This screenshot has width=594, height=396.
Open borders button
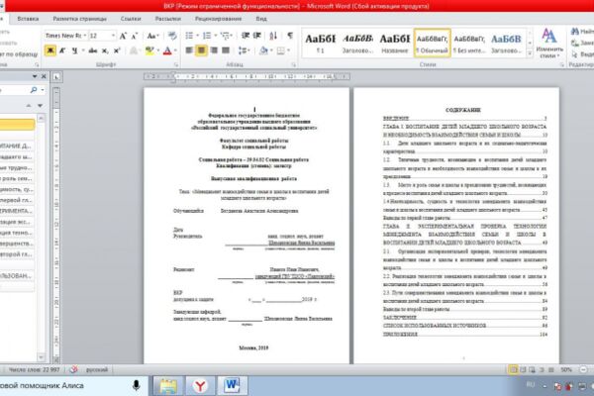281,50
